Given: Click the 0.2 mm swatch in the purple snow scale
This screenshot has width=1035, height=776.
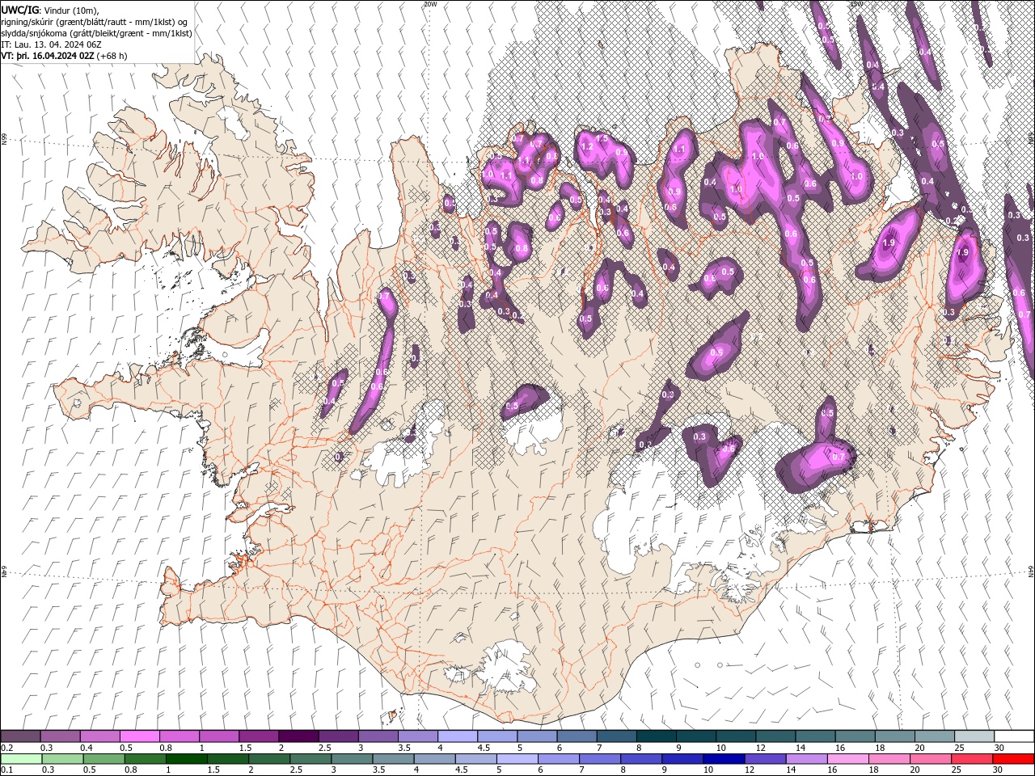Looking at the screenshot, I should [x=20, y=736].
